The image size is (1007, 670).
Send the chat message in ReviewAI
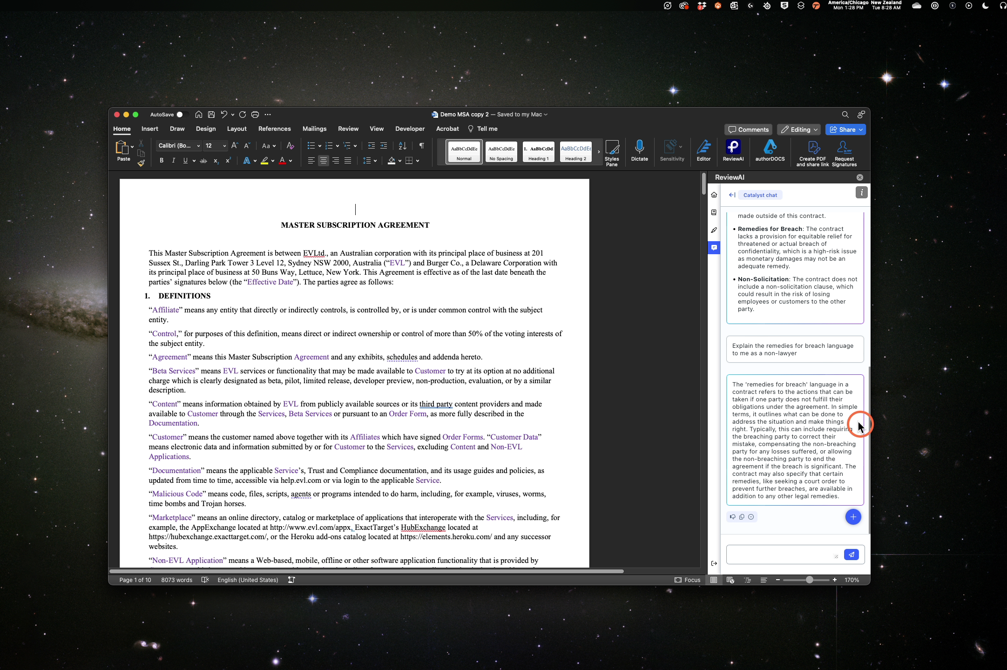[x=851, y=554]
